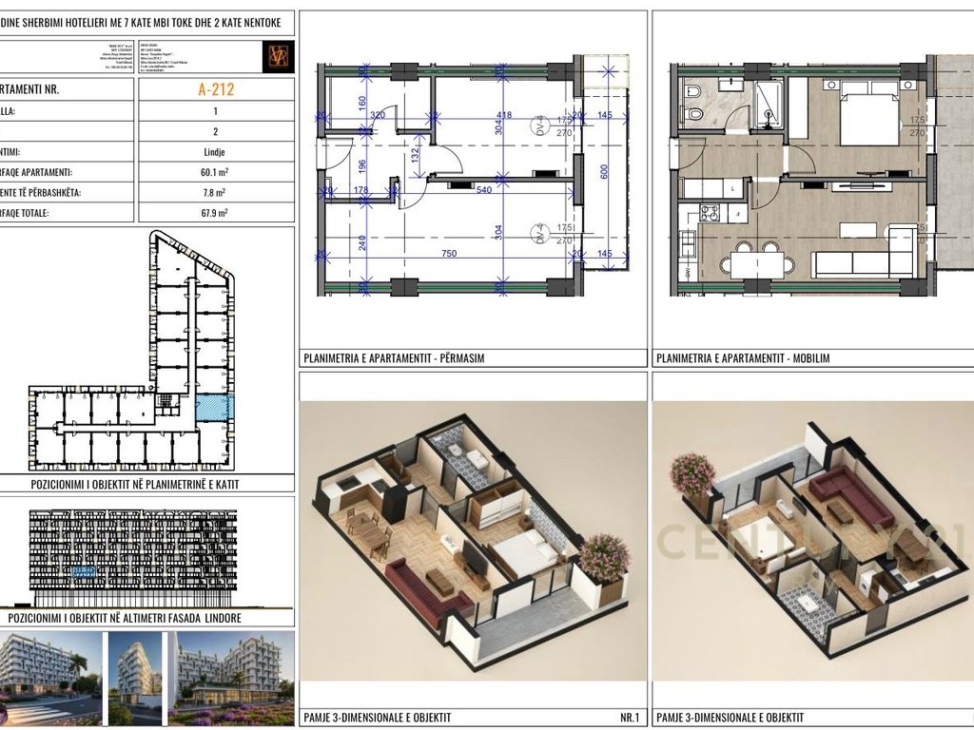The height and width of the screenshot is (730, 974).
Task: Click the 67.9 m² total surface value
Action: (x=215, y=214)
